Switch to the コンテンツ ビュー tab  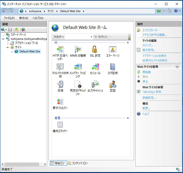78,163
